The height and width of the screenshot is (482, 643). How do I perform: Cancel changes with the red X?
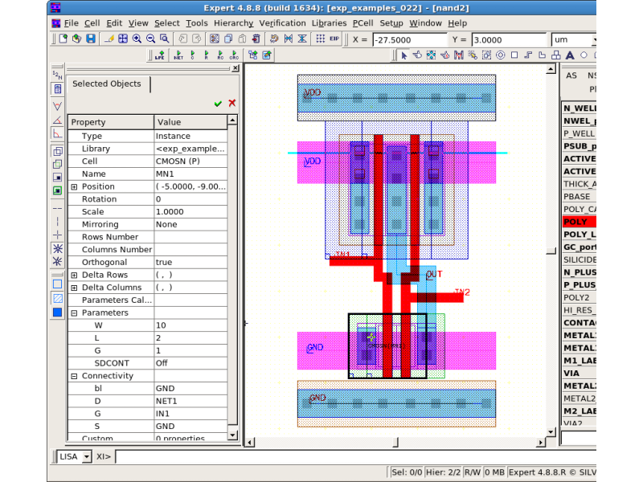232,104
